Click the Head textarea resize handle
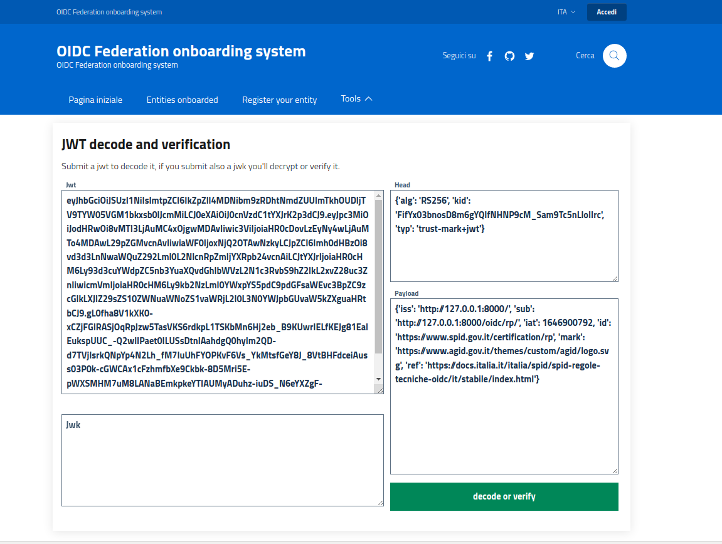 click(x=615, y=278)
